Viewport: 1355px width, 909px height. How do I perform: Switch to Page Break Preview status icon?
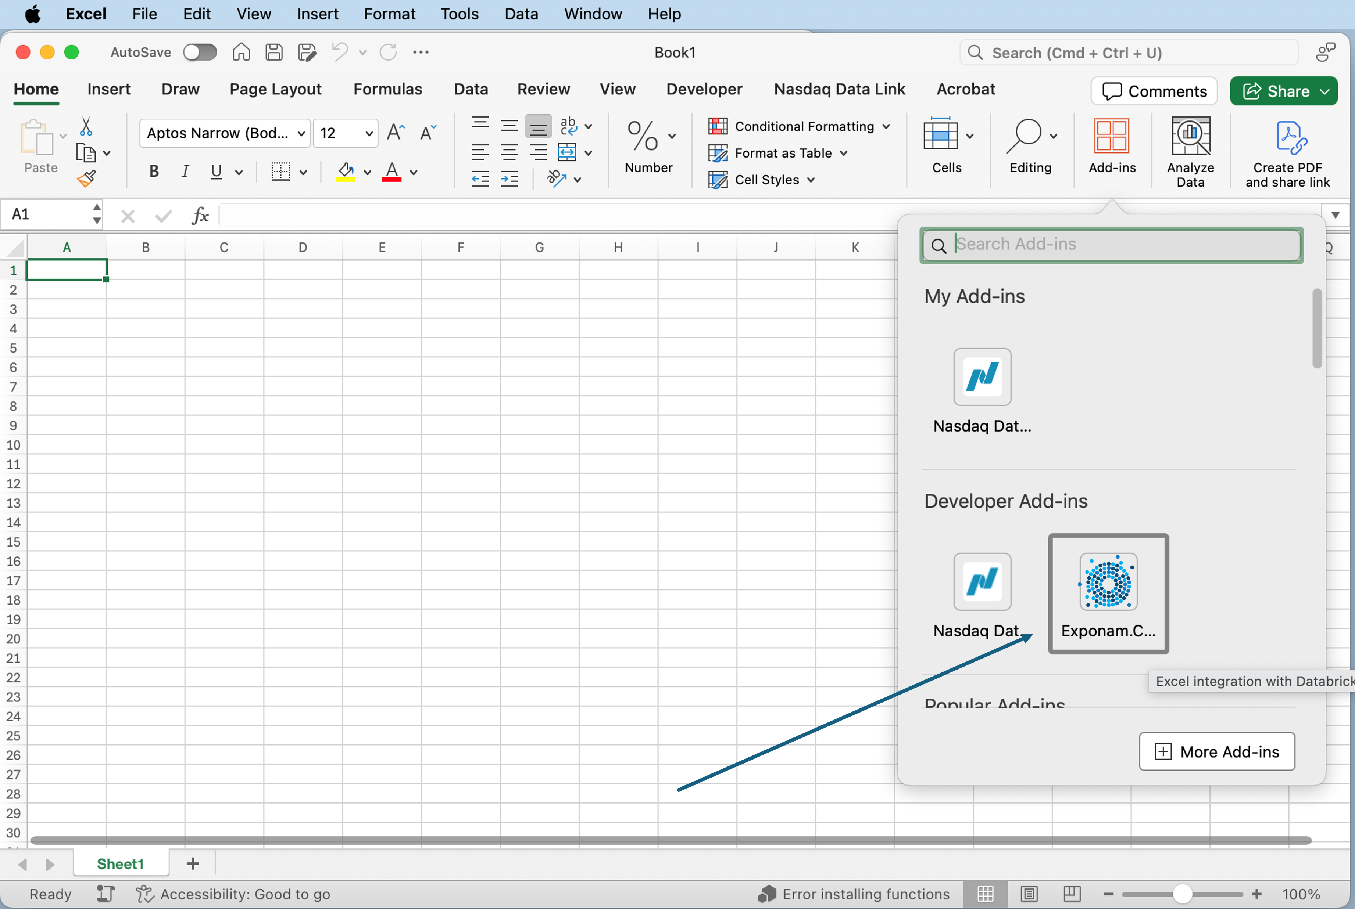tap(1071, 893)
